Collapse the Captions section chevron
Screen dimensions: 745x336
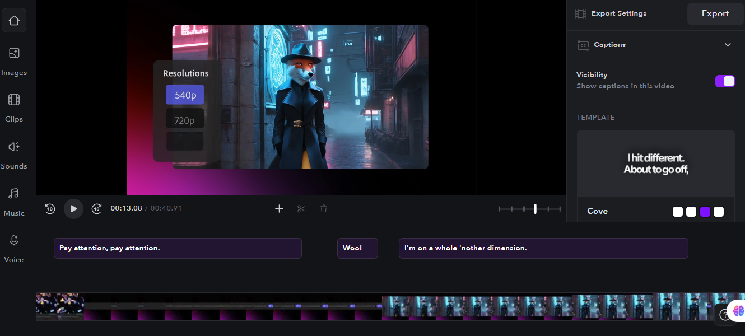point(728,45)
